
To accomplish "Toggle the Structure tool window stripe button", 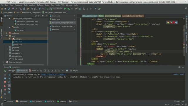I will click(1, 34).
